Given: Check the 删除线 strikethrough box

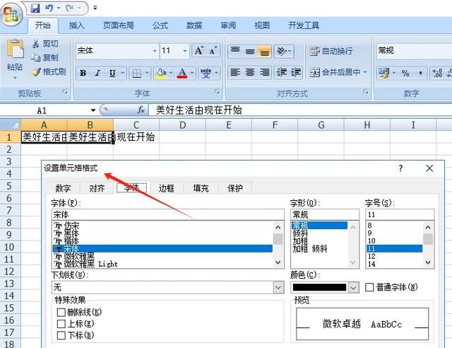Looking at the screenshot, I should click(x=61, y=312).
